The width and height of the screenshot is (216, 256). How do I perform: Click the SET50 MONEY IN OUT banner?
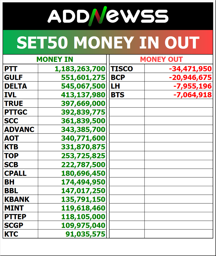(x=108, y=42)
